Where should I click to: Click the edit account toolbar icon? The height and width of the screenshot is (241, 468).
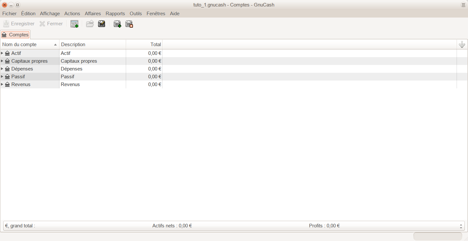click(102, 24)
